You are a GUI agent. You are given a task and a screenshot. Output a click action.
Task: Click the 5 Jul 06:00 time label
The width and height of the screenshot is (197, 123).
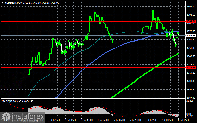119,120
